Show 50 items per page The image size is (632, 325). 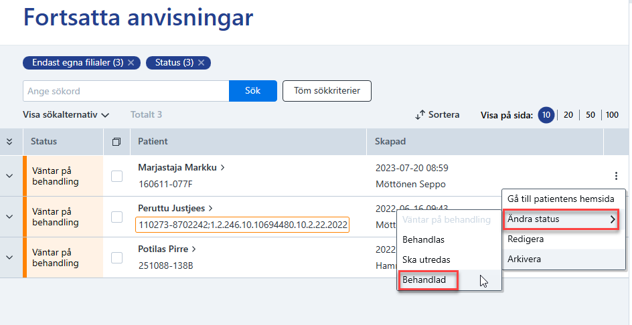tap(590, 115)
